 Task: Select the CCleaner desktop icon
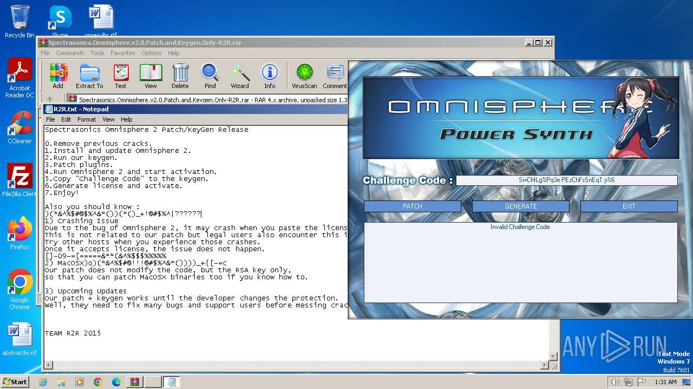point(19,128)
